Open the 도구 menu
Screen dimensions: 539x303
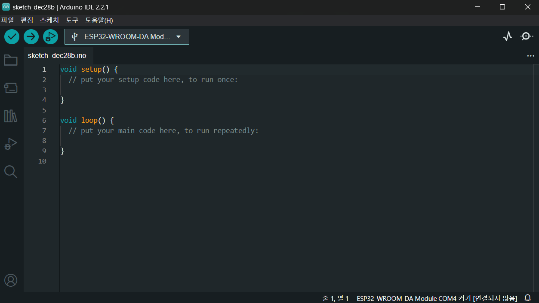tap(72, 20)
